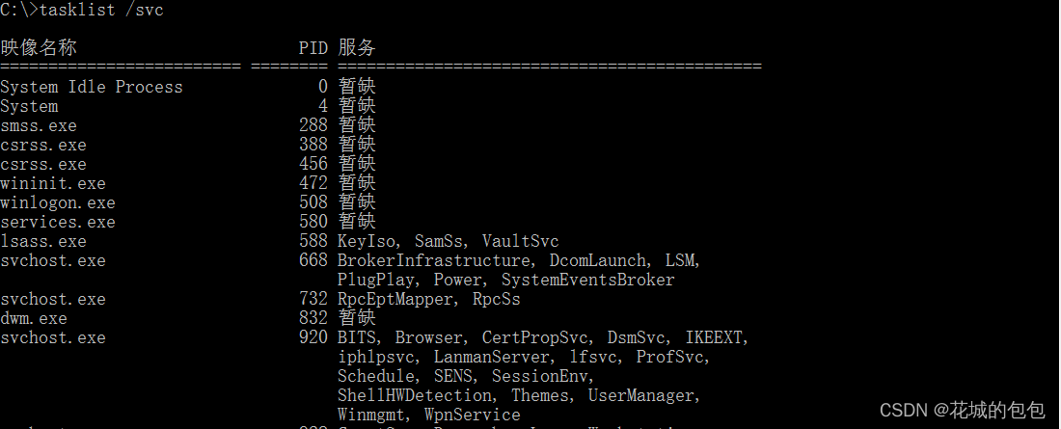Click the PID column header
Viewport: 1061px width, 429px height.
[313, 48]
